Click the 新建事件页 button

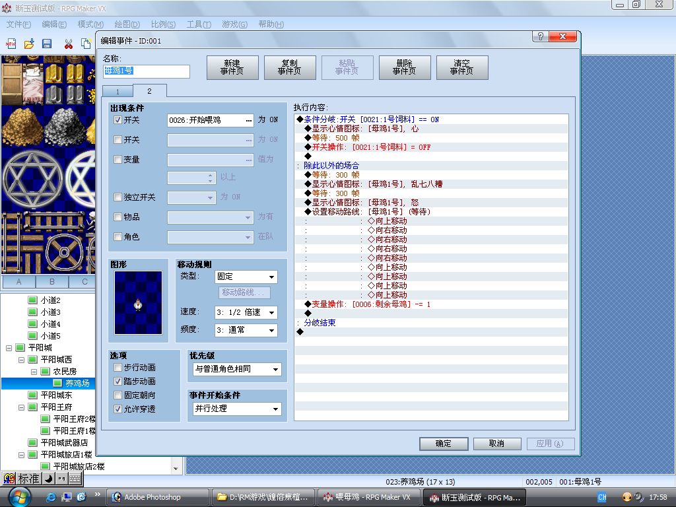pos(232,67)
